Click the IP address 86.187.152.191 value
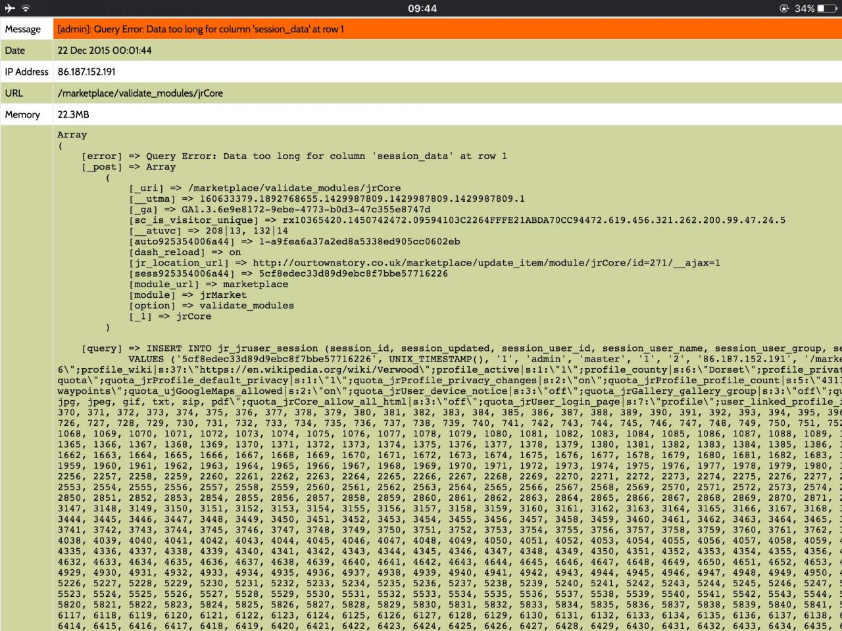Screen dimensions: 842x631 pos(86,72)
